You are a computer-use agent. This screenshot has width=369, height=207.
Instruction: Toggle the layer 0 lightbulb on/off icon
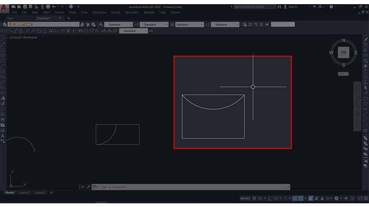(x=10, y=24)
